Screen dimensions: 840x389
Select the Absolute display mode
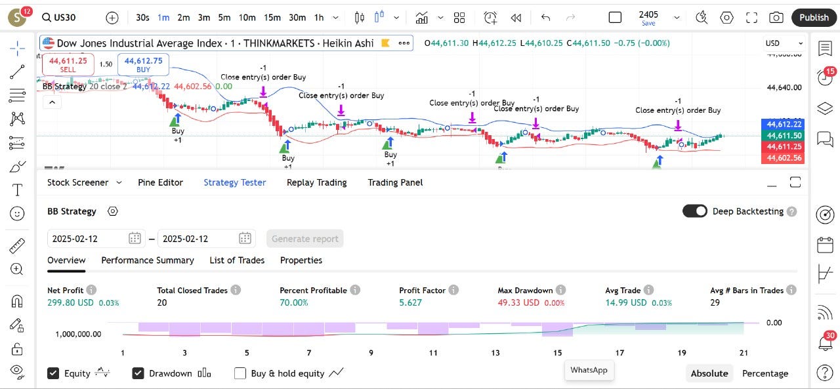tap(709, 373)
